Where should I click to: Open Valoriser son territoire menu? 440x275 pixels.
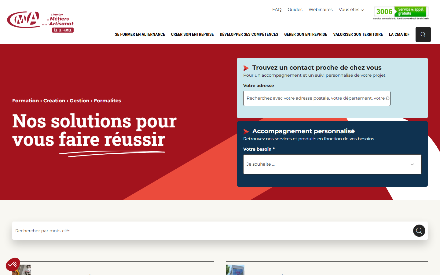[x=358, y=34]
